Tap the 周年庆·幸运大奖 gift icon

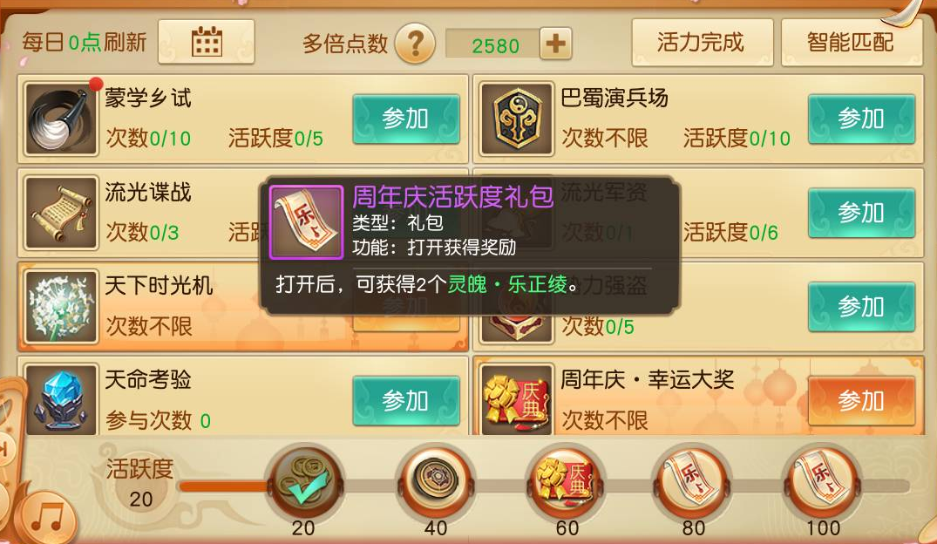517,399
